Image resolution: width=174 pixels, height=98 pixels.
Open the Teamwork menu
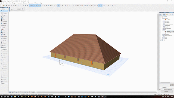(x=31, y=3)
